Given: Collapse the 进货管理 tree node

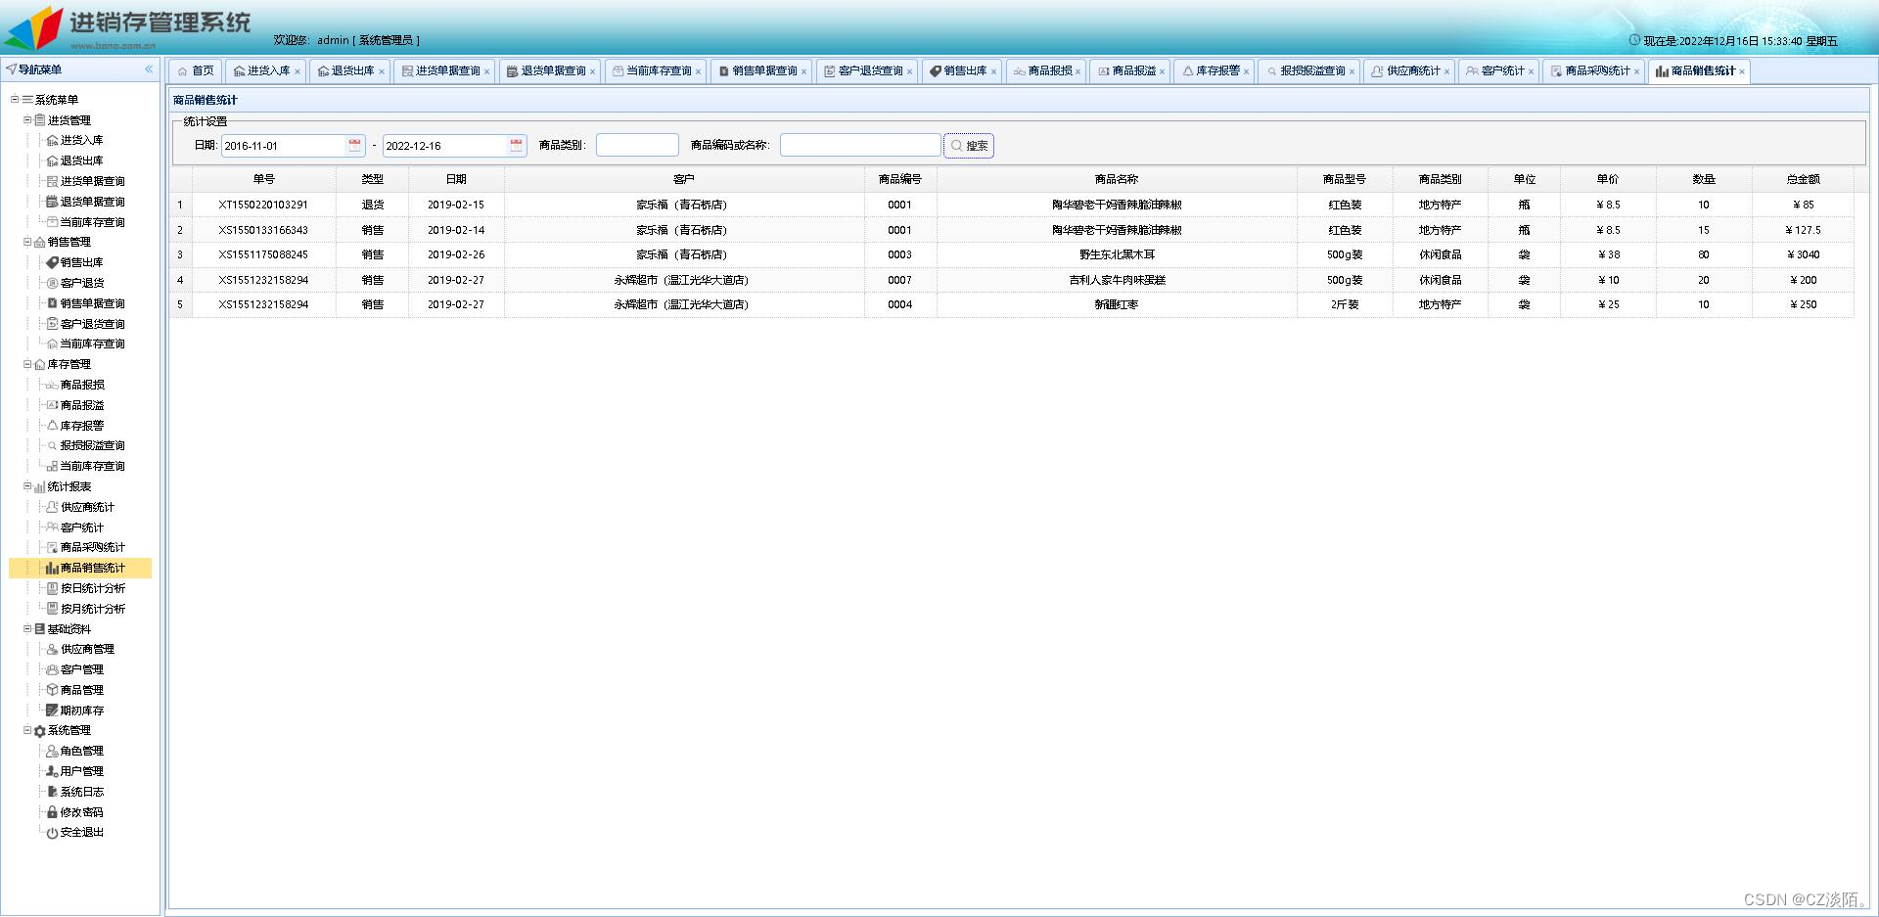Looking at the screenshot, I should point(27,120).
